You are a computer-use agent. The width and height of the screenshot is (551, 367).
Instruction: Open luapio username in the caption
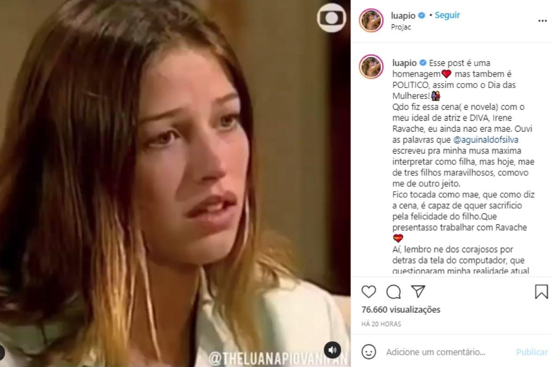click(x=403, y=63)
